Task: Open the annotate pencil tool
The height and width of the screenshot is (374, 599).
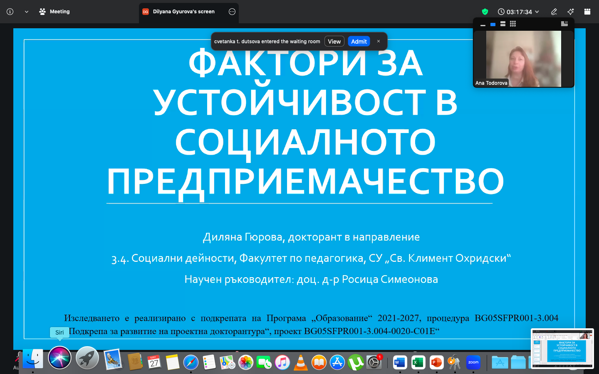Action: click(x=554, y=12)
